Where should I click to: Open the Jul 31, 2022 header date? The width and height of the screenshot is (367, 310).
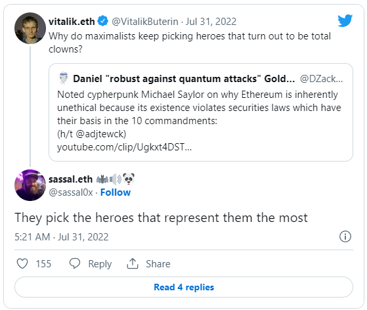click(x=211, y=22)
